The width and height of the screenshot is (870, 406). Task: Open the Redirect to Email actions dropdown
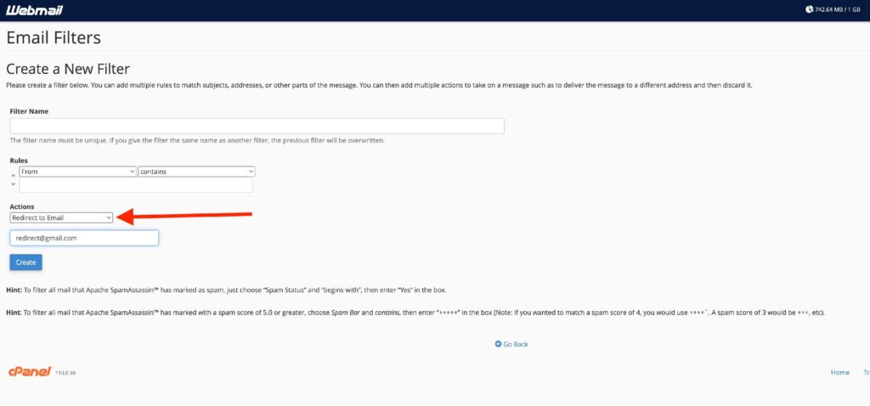[x=61, y=217]
